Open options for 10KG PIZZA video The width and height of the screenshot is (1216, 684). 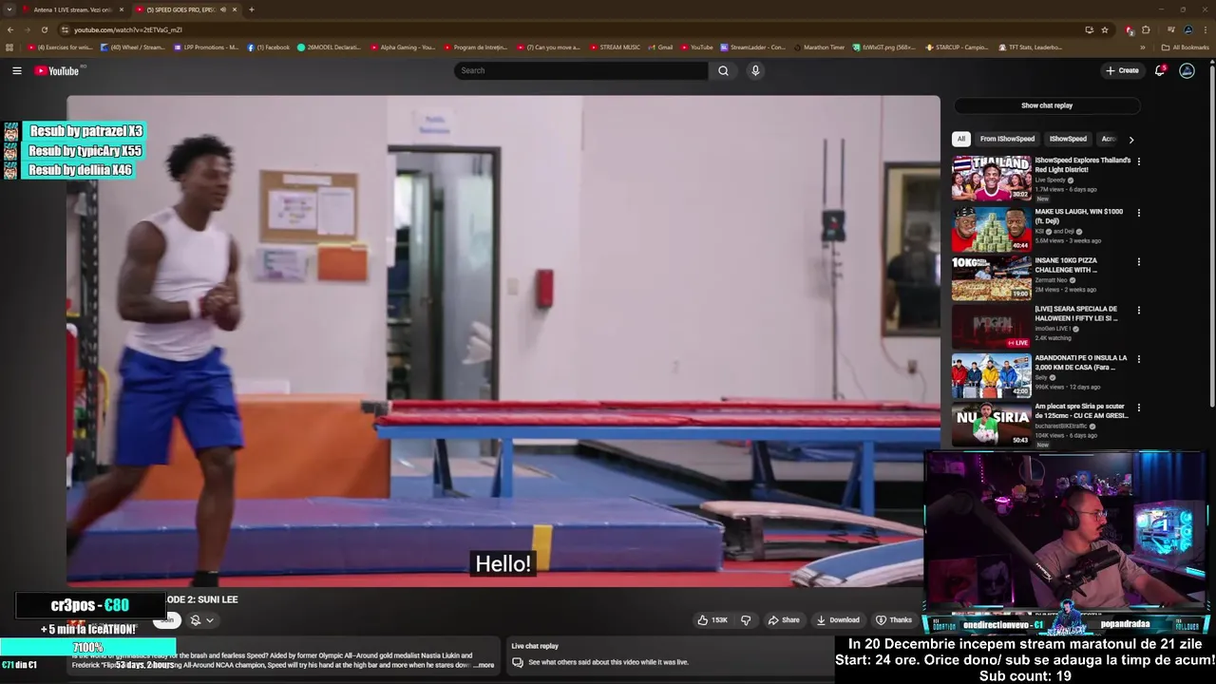point(1138,261)
